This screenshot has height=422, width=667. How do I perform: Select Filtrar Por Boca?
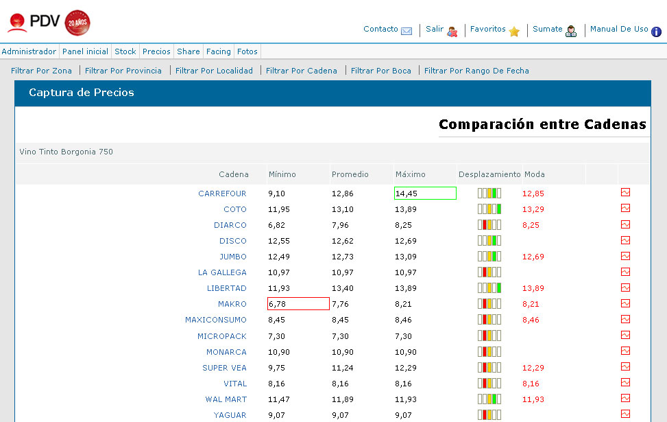pyautogui.click(x=380, y=71)
